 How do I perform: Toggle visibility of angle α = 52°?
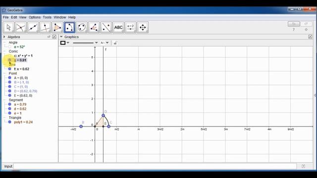pyautogui.click(x=10, y=47)
